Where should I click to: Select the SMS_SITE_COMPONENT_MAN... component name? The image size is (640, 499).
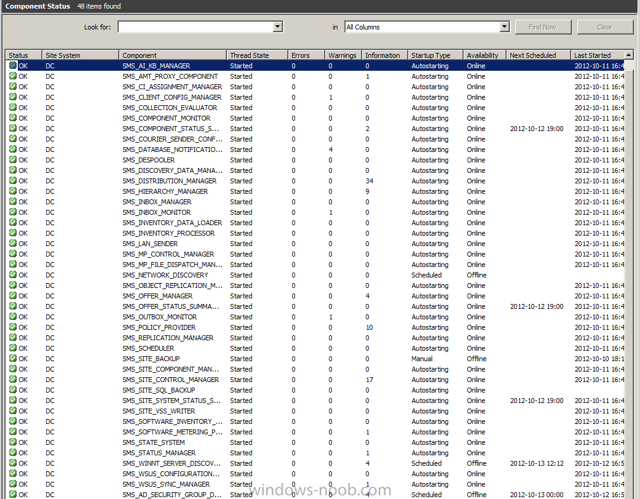171,369
